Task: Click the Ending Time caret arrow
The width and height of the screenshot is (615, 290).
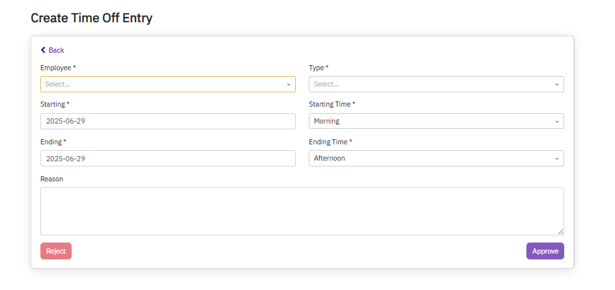Action: 557,159
